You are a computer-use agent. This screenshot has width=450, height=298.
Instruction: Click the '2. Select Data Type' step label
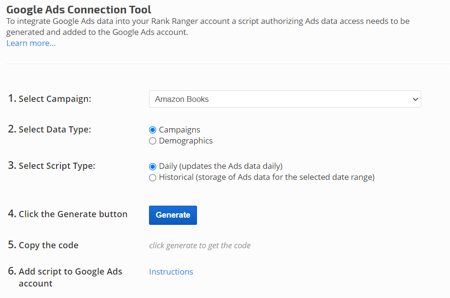click(x=49, y=129)
